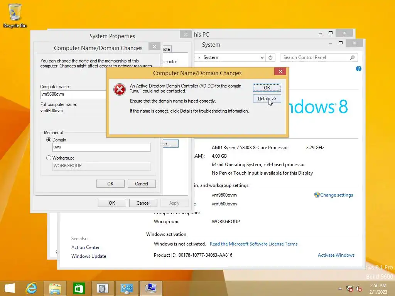Click the disabled WORKGROUP text field
Image resolution: width=395 pixels, height=296 pixels.
101,166
